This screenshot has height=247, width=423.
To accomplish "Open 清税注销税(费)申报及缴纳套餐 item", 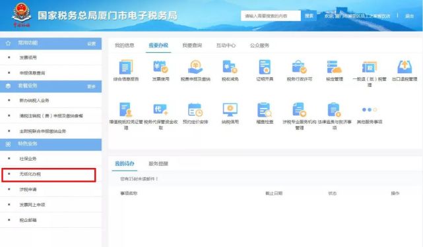I will point(51,115).
